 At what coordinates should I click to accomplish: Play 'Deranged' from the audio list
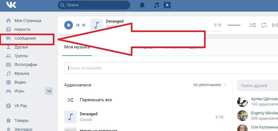coord(89,114)
